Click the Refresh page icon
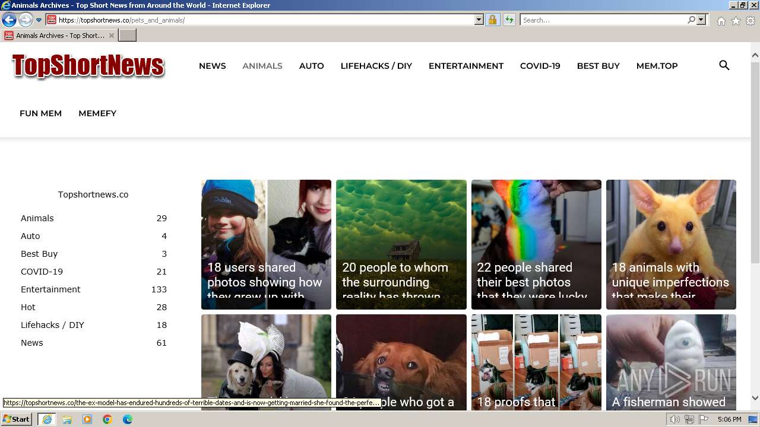This screenshot has width=760, height=427. pos(509,20)
